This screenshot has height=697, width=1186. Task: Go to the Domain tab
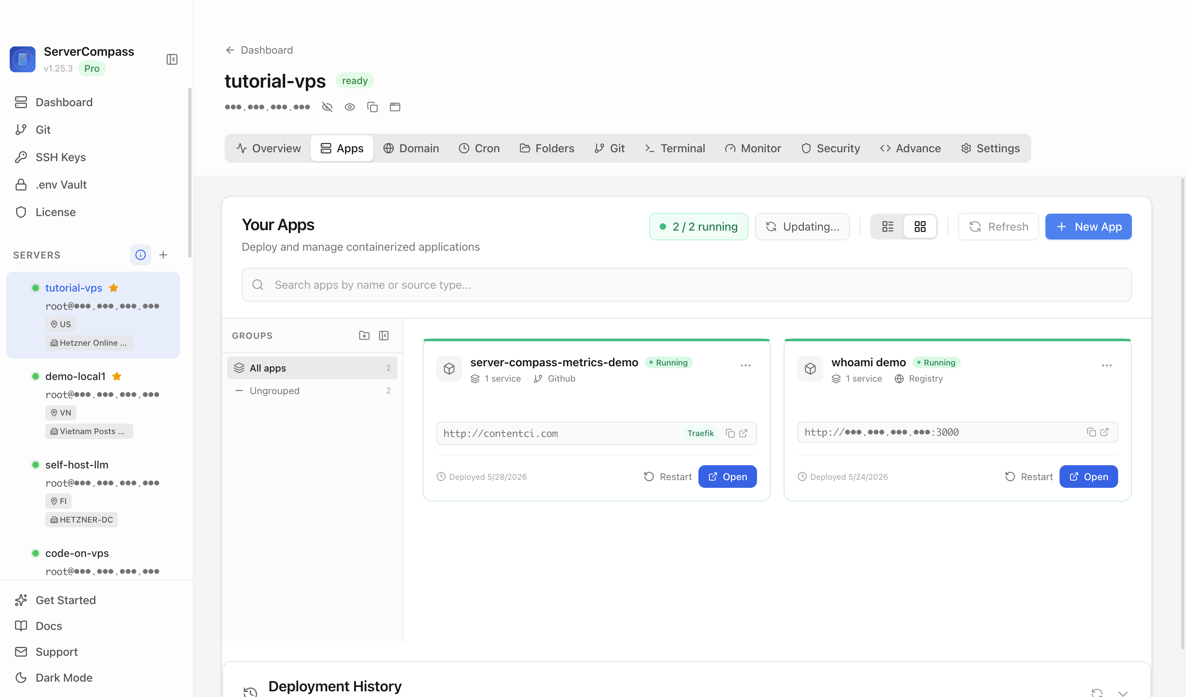411,148
